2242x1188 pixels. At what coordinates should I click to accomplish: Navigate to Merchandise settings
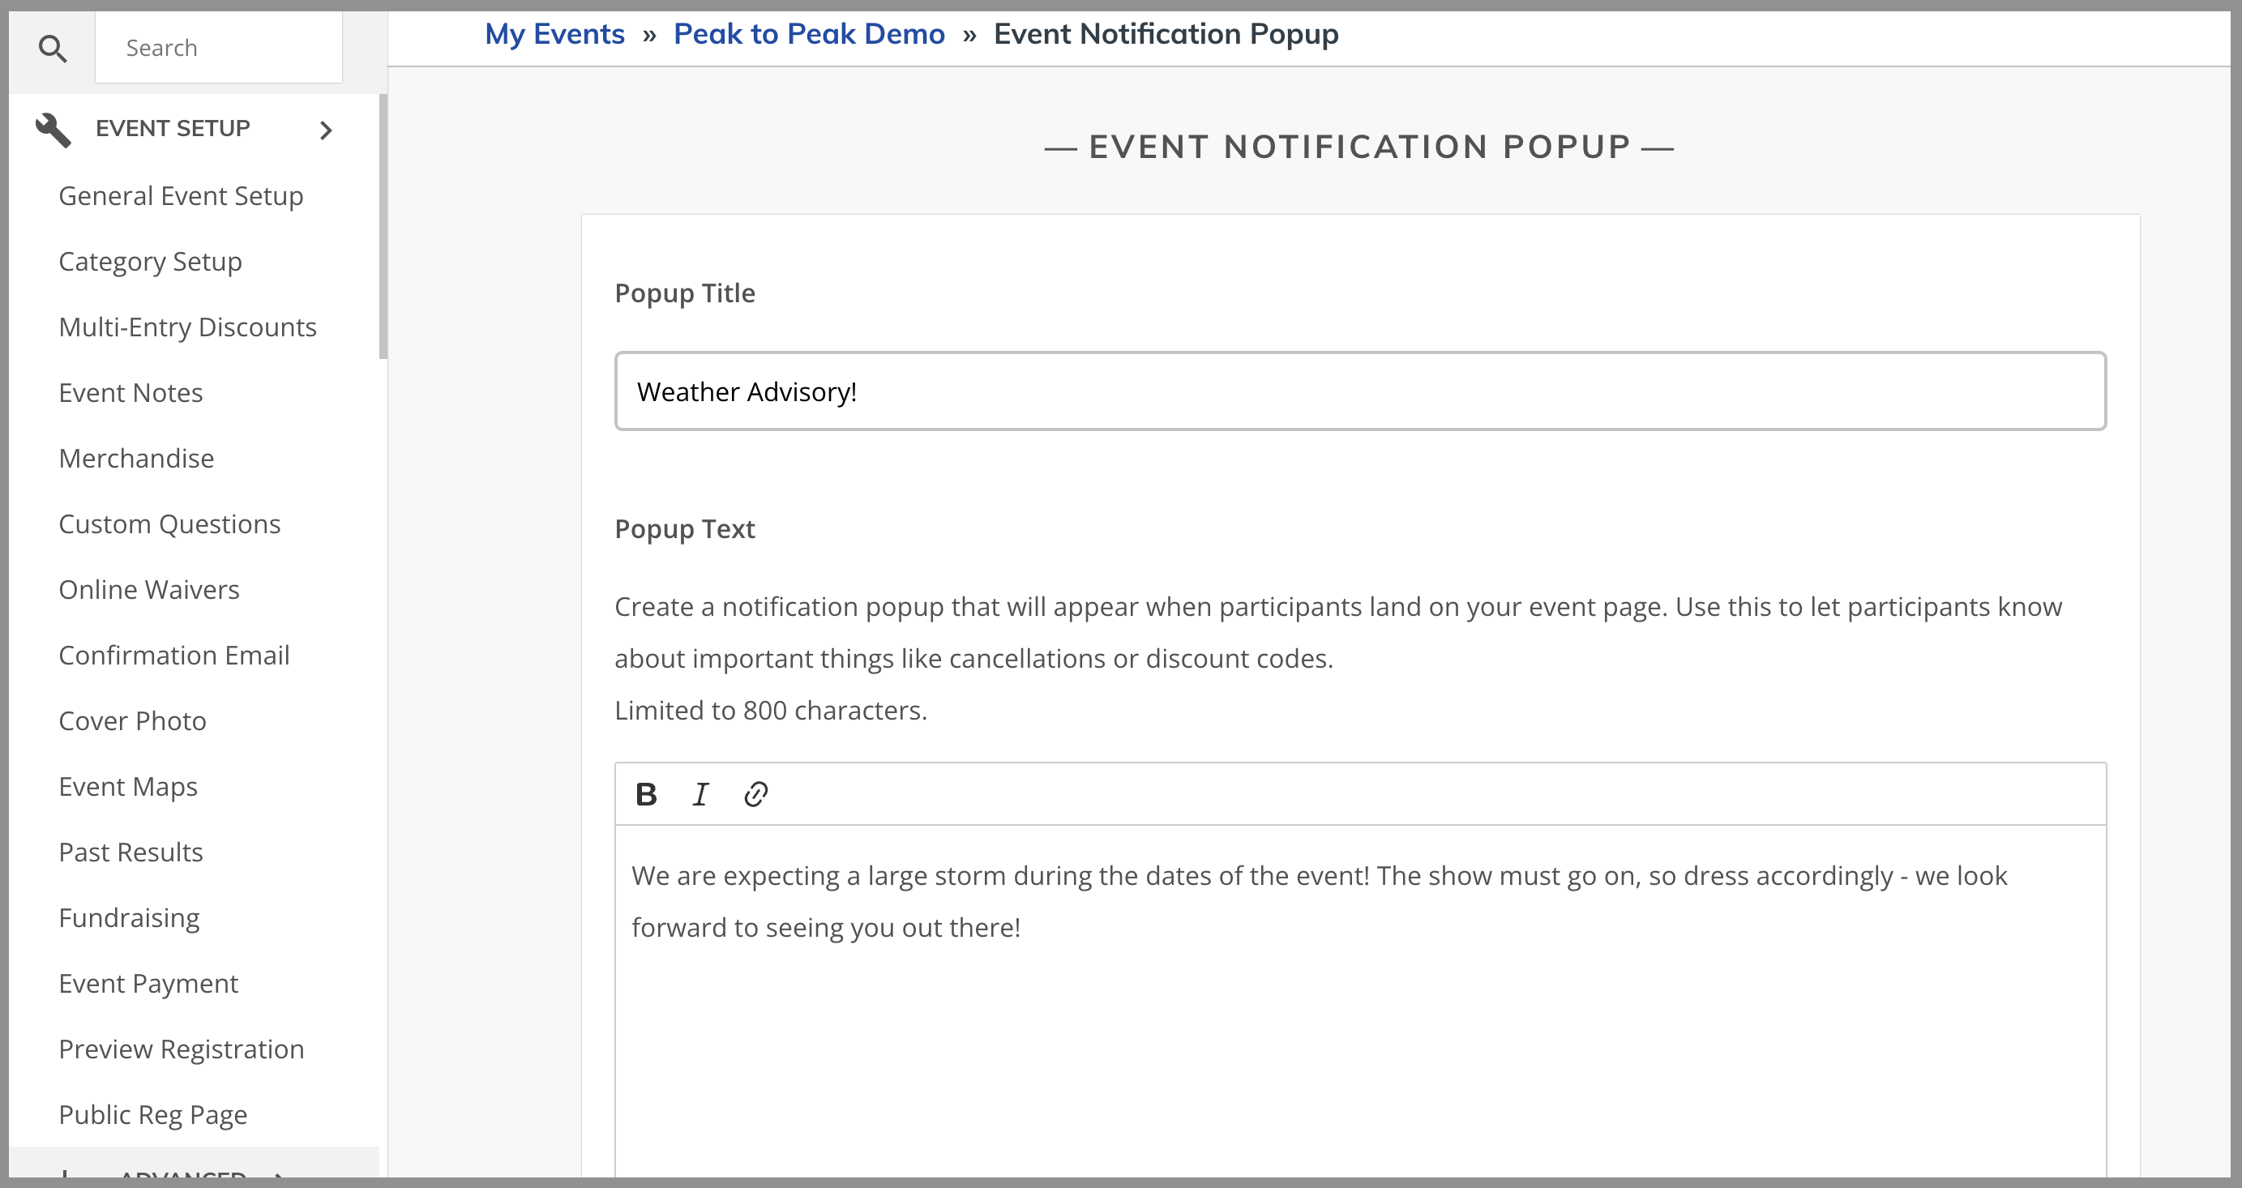(137, 459)
